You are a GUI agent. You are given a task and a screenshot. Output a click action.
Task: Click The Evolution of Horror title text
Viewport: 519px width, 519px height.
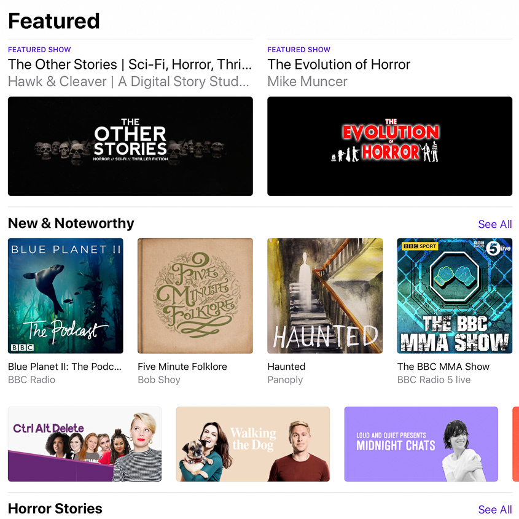click(338, 64)
